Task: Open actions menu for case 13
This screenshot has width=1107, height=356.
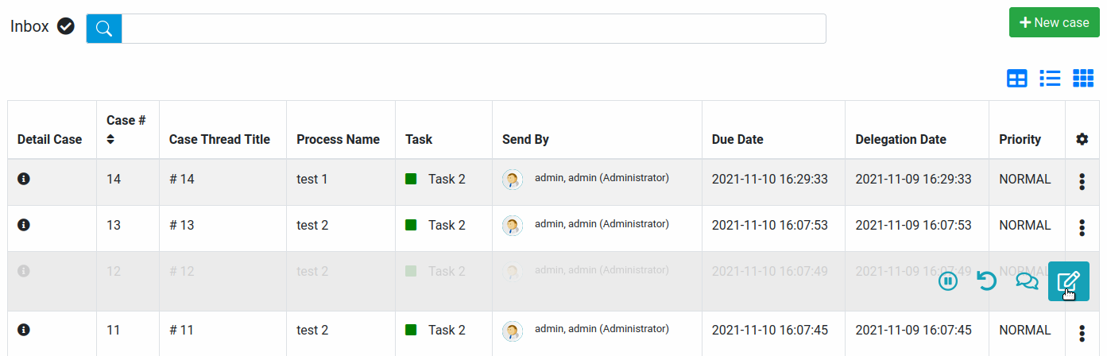Action: coord(1082,228)
